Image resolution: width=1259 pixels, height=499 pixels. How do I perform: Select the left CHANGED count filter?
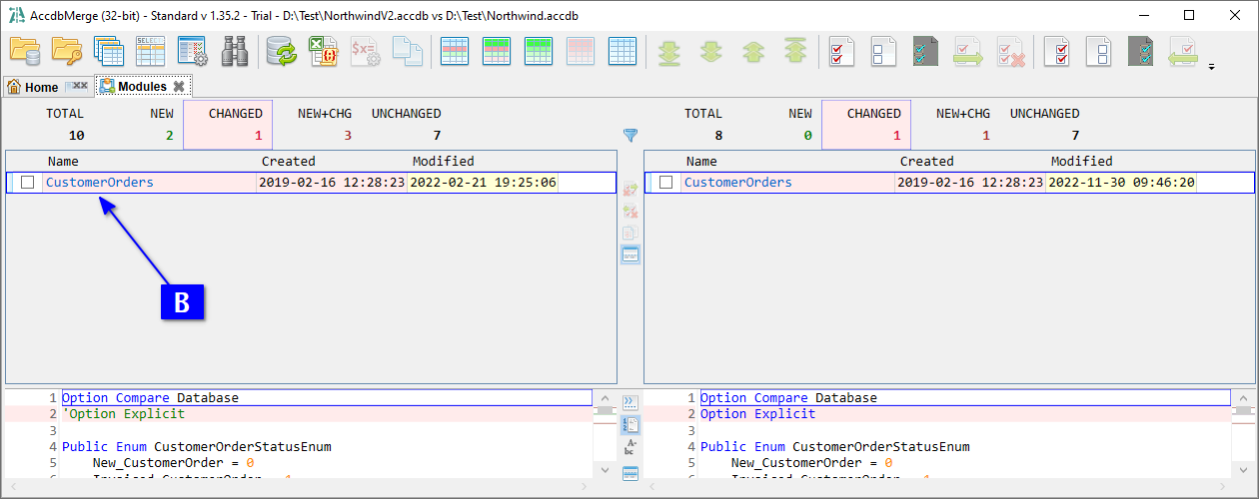[x=236, y=125]
